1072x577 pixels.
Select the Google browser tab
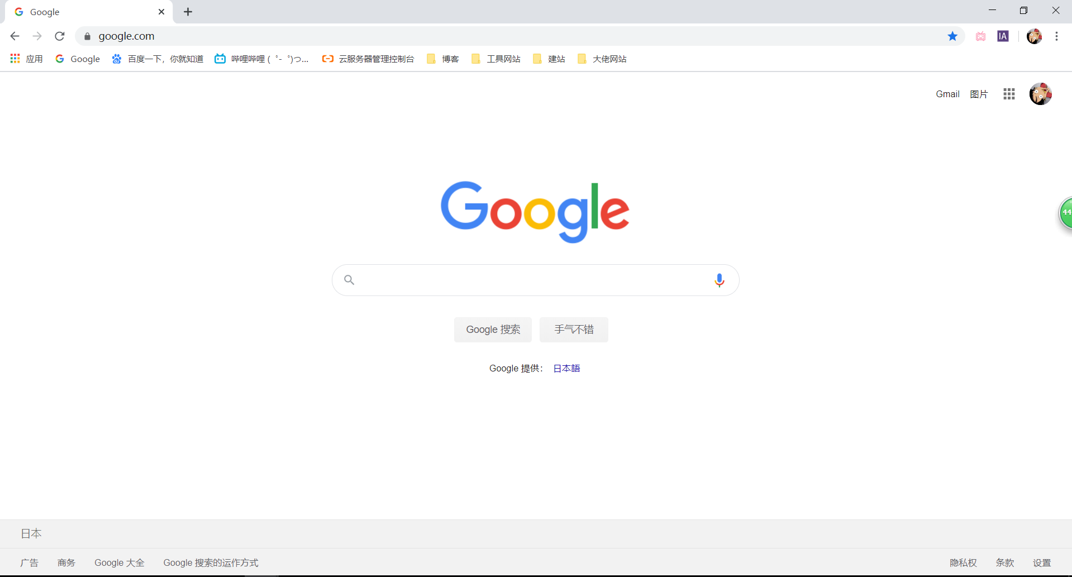click(x=89, y=12)
